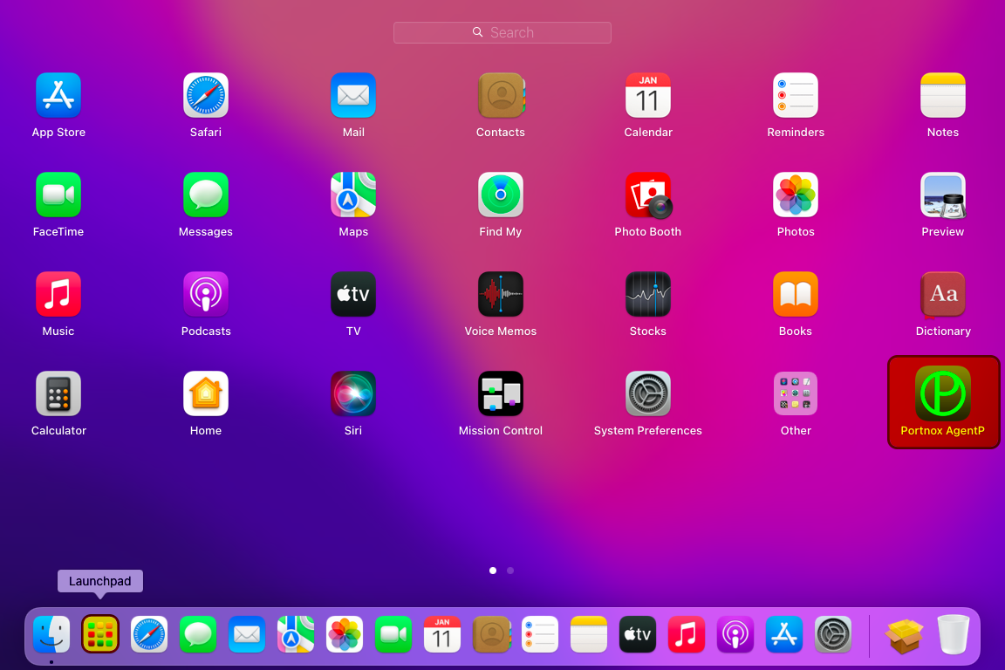
Task: Open Music from Launchpad grid
Action: coord(58,294)
